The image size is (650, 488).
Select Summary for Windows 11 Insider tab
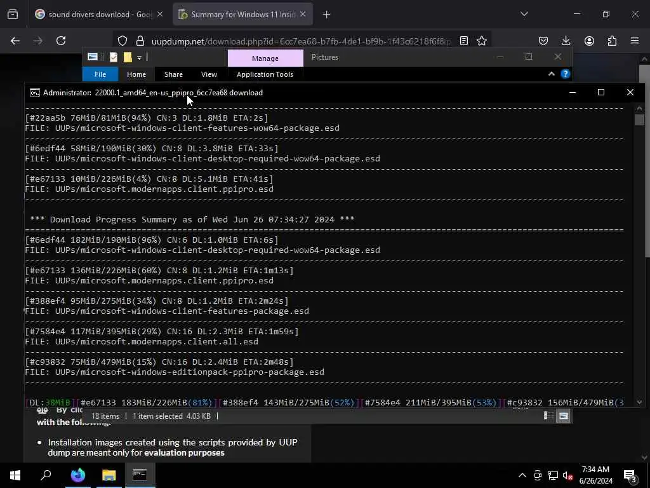242,15
